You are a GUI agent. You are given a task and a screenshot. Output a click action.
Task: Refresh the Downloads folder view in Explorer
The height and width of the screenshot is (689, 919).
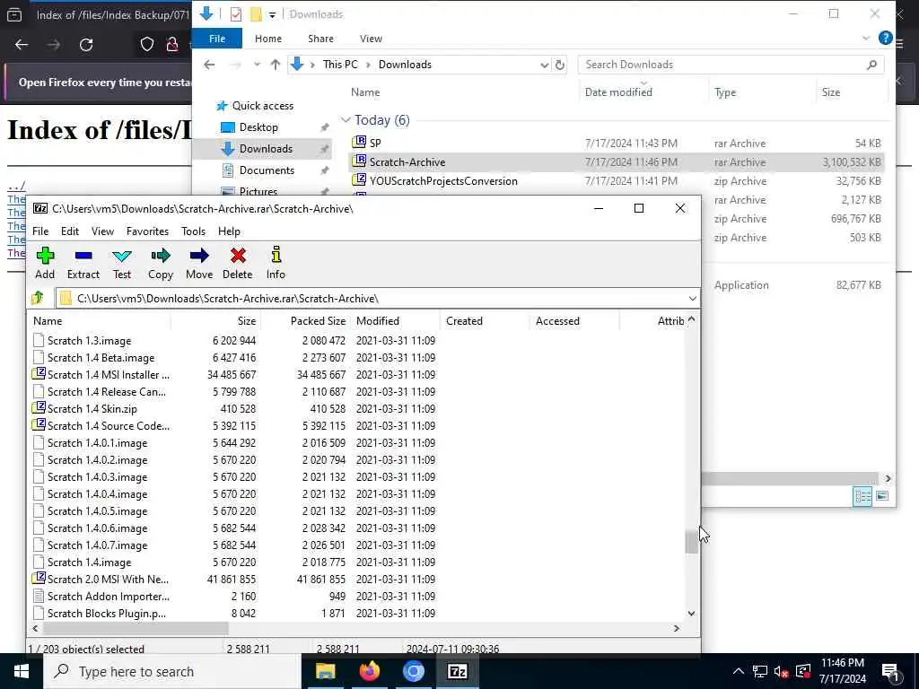pyautogui.click(x=560, y=65)
